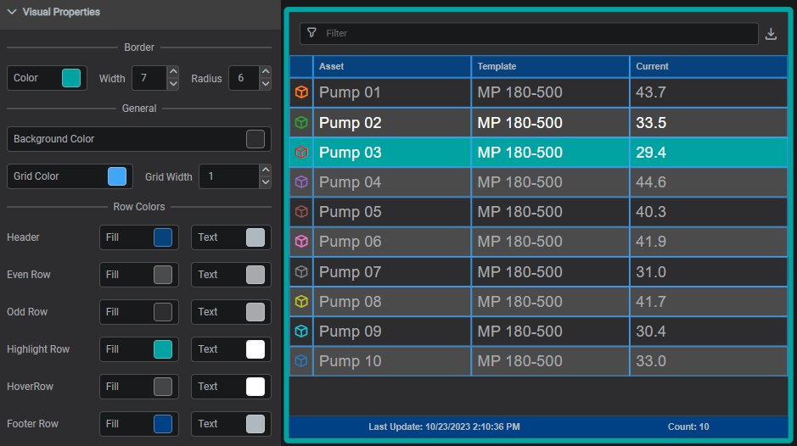This screenshot has width=797, height=446.
Task: Collapse the Visual Properties section
Action: click(12, 12)
